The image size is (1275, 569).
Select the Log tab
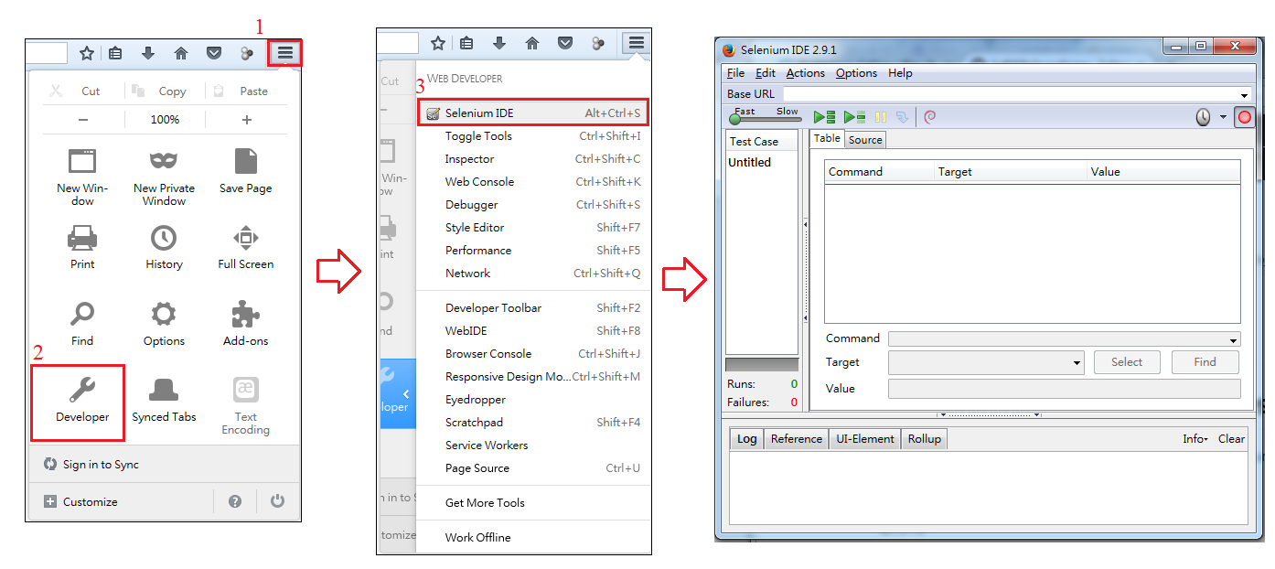click(747, 439)
